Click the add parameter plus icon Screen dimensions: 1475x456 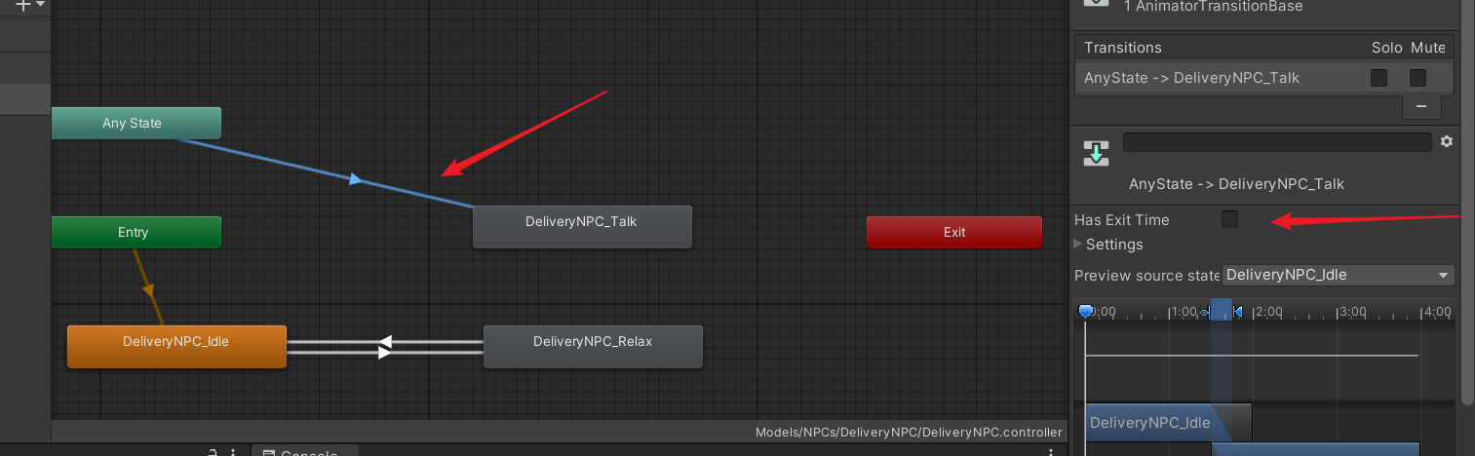tap(22, 5)
